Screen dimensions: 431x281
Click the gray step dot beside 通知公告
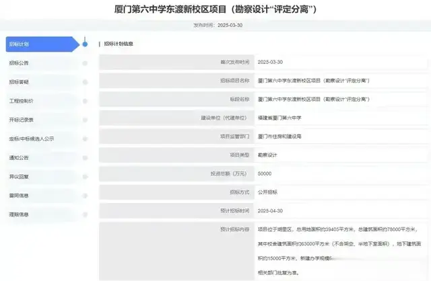pos(85,158)
